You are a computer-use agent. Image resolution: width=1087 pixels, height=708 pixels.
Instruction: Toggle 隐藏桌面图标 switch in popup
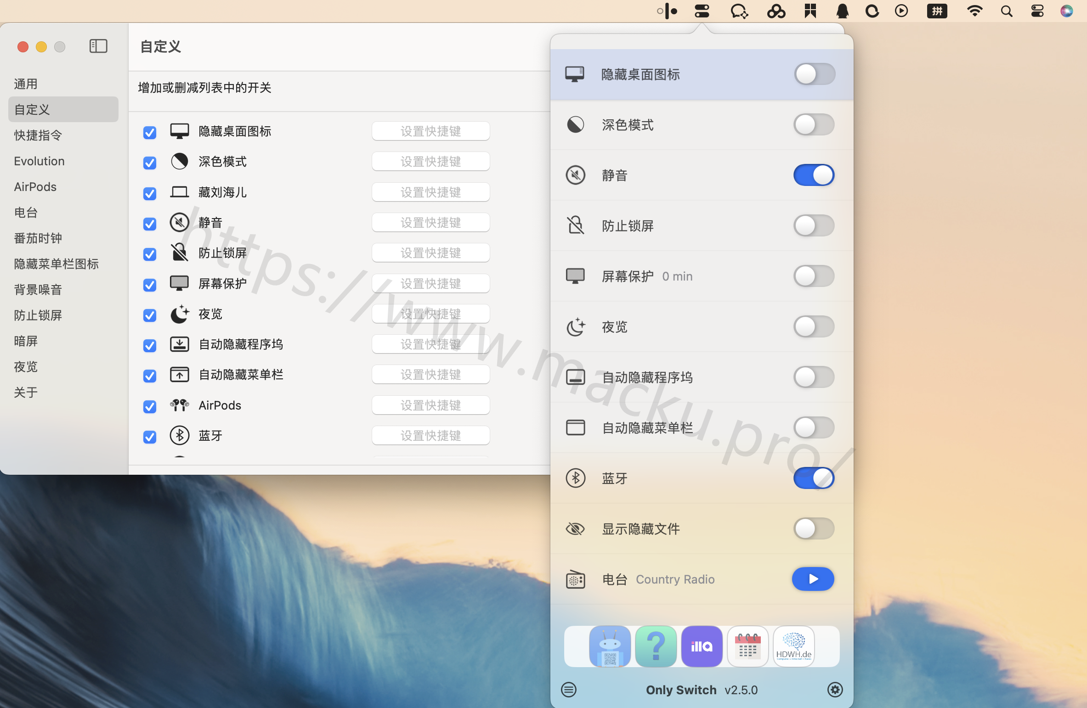[x=815, y=74]
